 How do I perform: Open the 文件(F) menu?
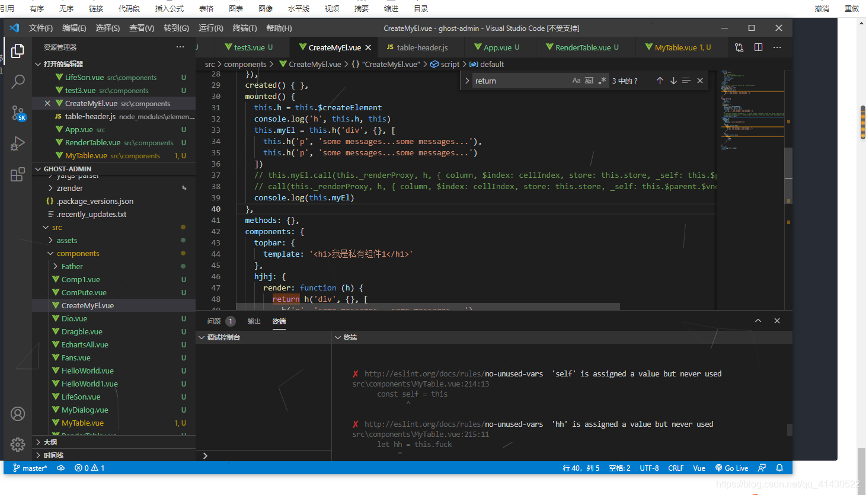coord(40,28)
